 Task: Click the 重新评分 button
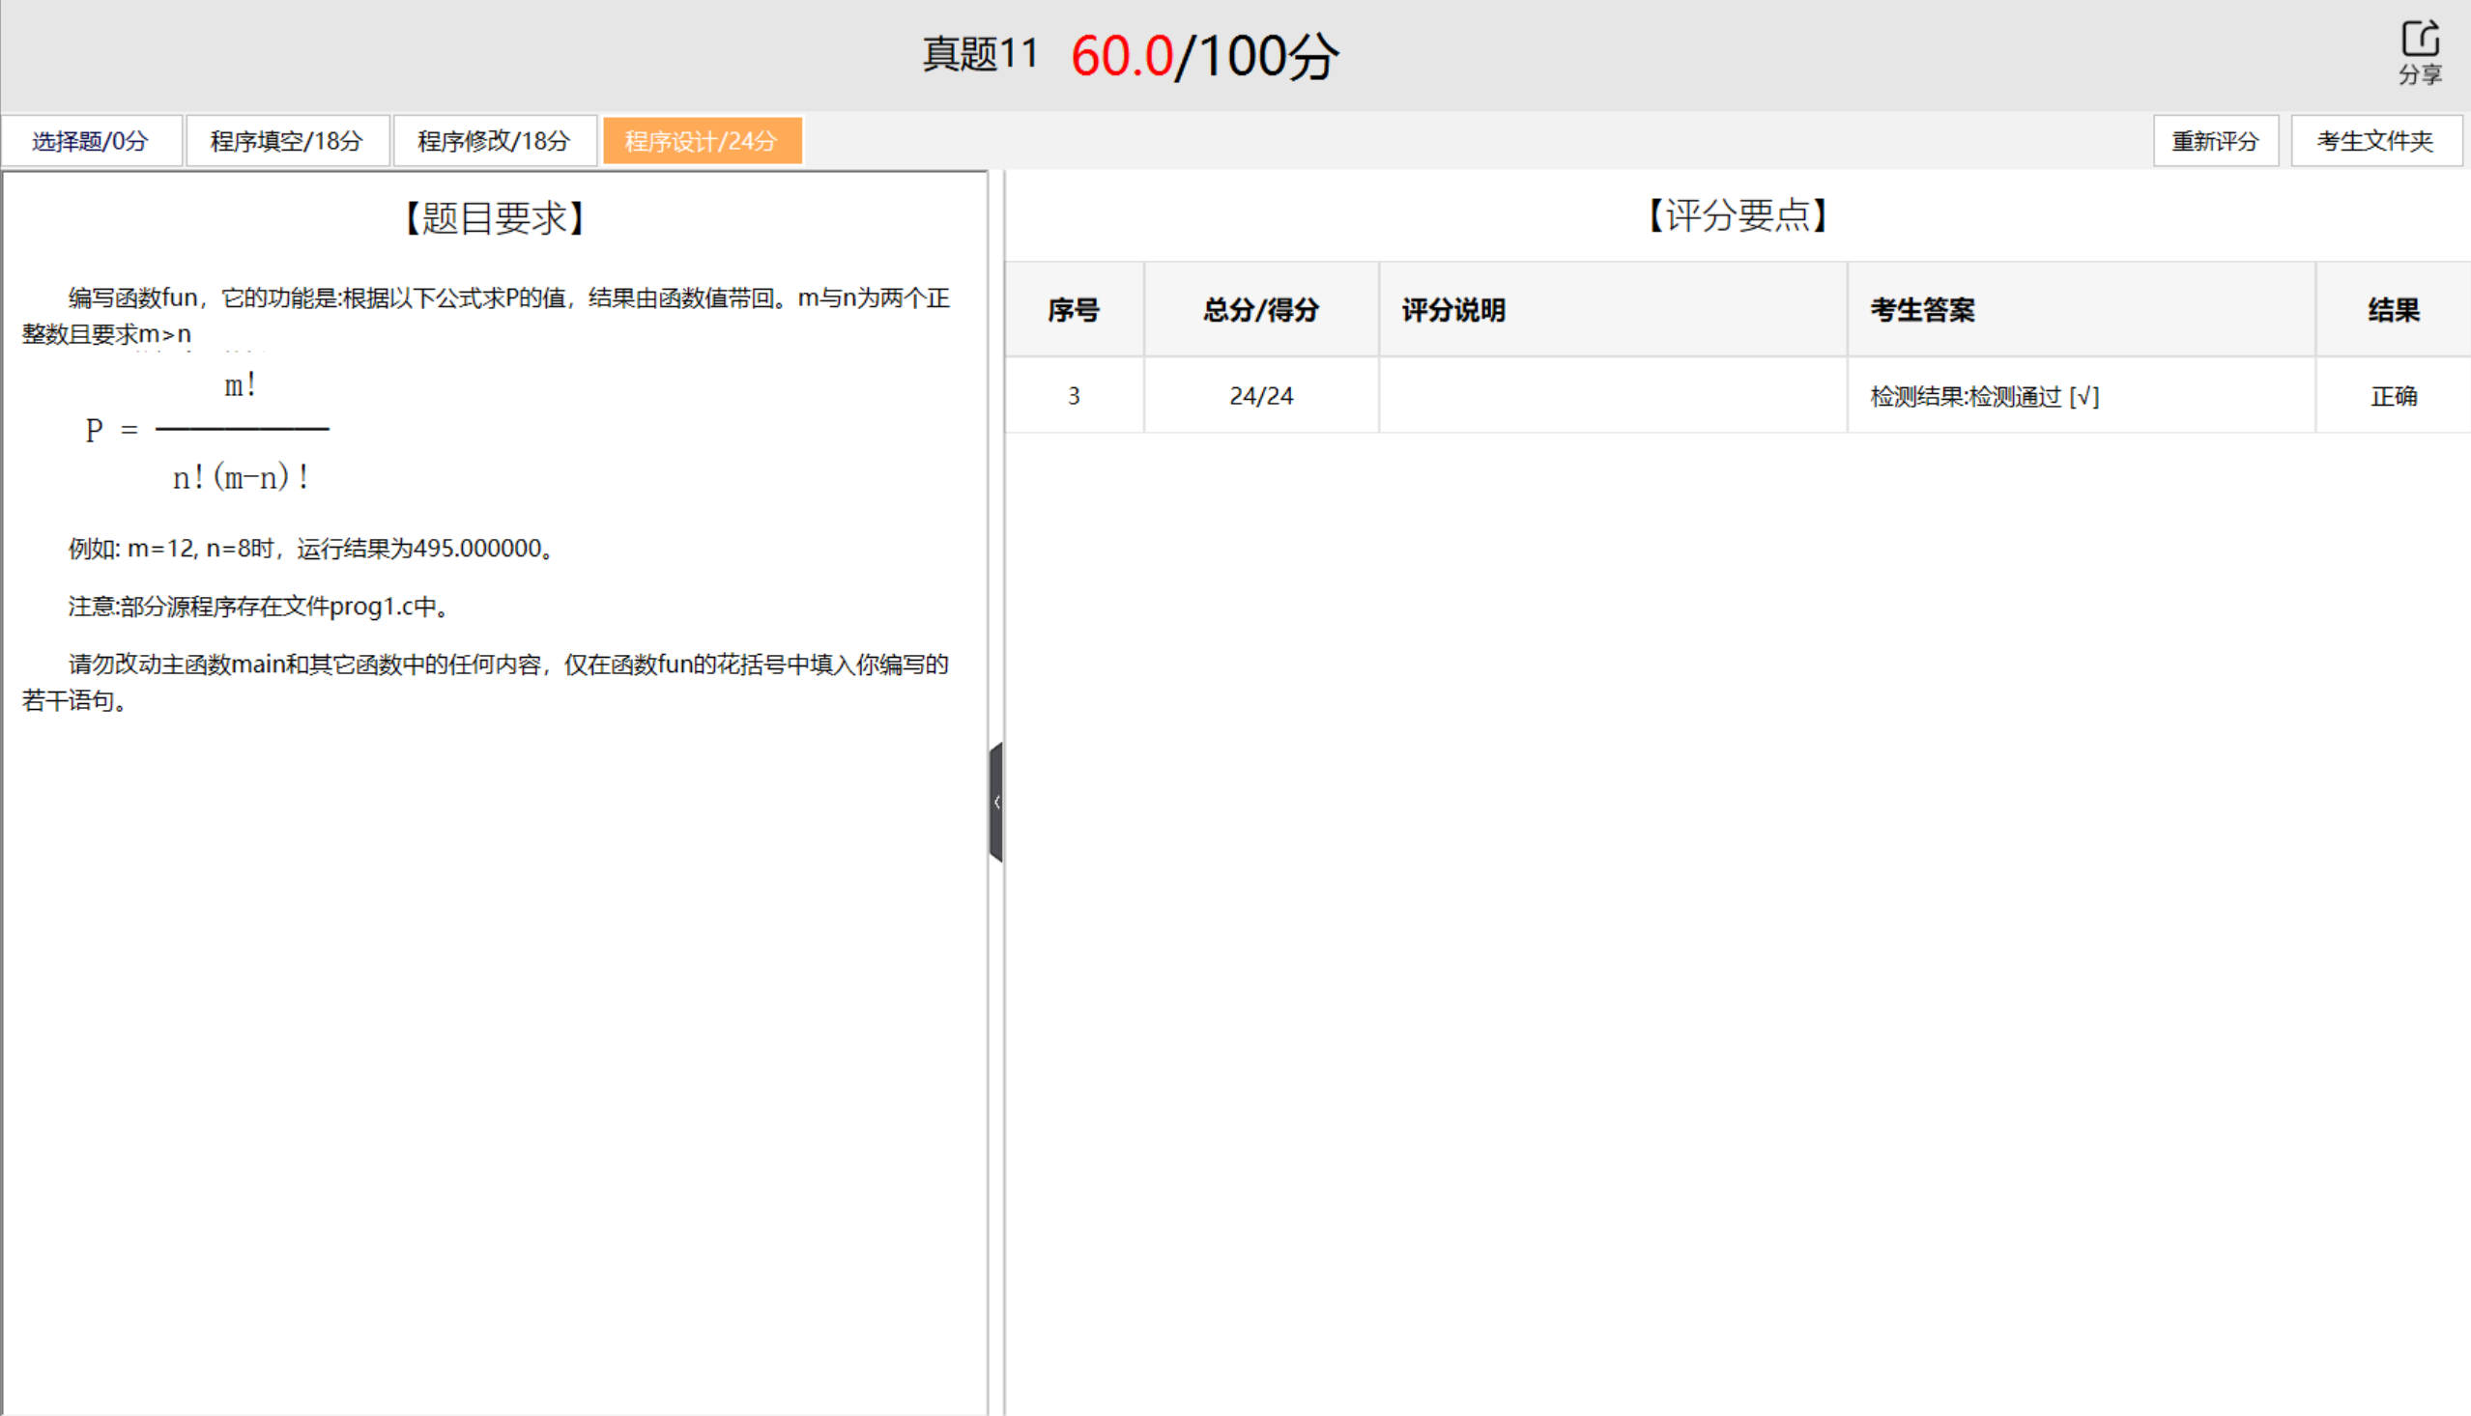pos(2215,141)
